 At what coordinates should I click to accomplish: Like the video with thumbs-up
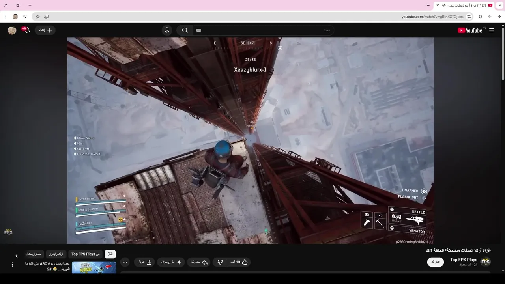[239, 262]
